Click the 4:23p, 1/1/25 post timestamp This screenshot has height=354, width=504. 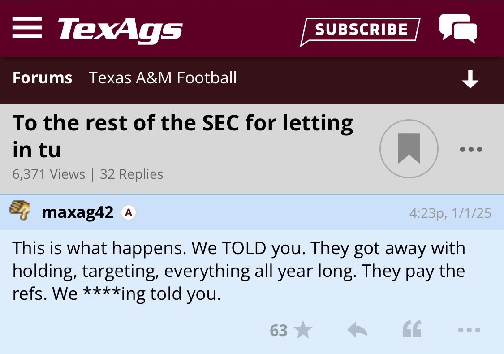point(450,213)
